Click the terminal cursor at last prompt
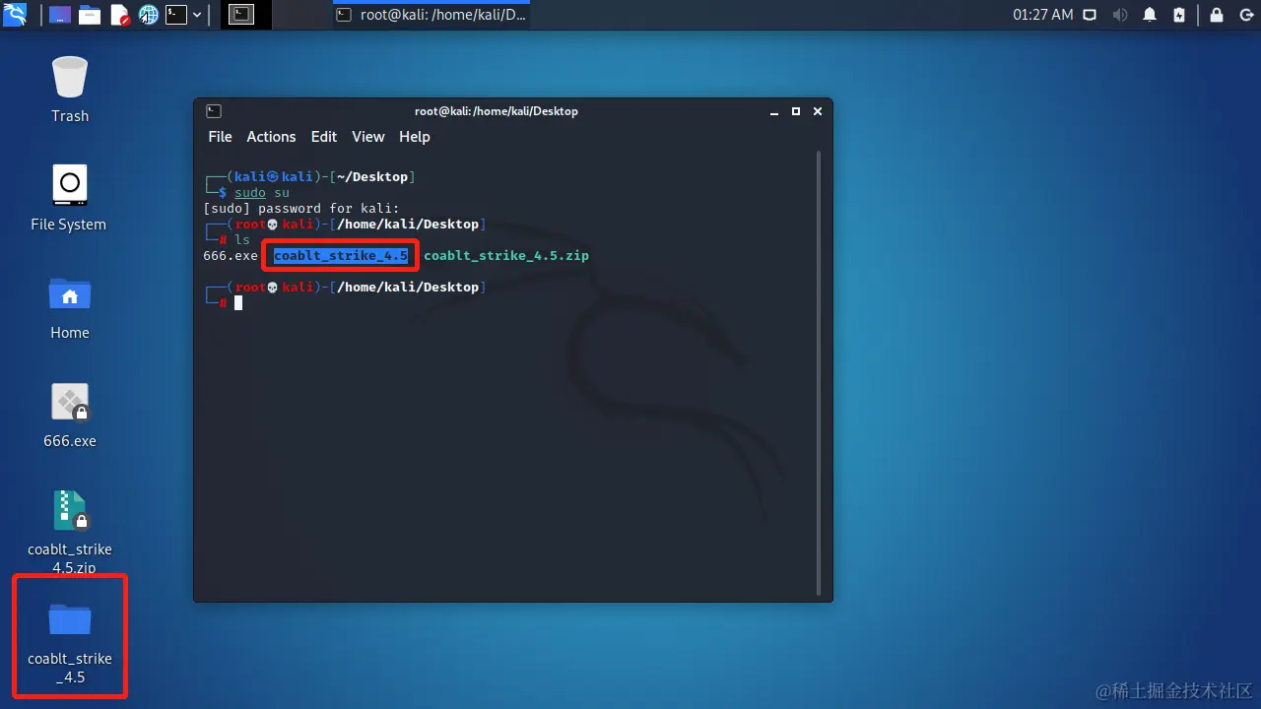Screen dimensions: 1261x709 238,303
